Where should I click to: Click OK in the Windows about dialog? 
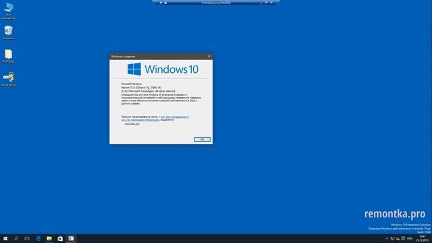click(x=202, y=140)
